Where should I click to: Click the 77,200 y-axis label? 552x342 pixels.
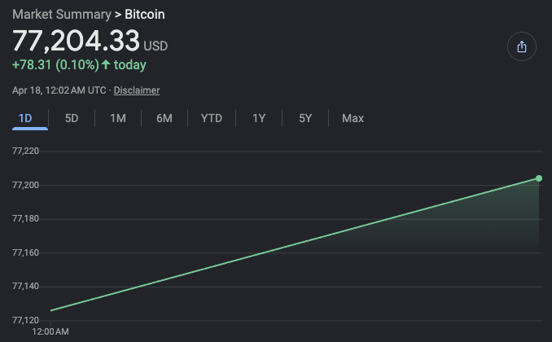25,185
